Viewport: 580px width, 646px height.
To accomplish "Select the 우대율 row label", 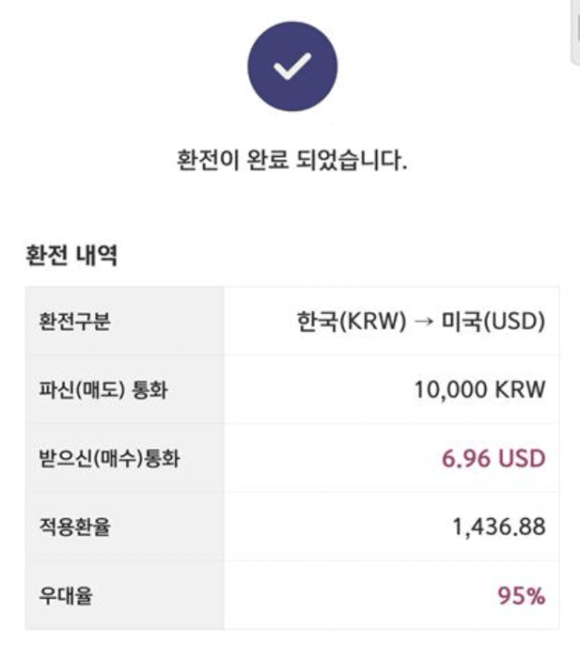I will 65,596.
